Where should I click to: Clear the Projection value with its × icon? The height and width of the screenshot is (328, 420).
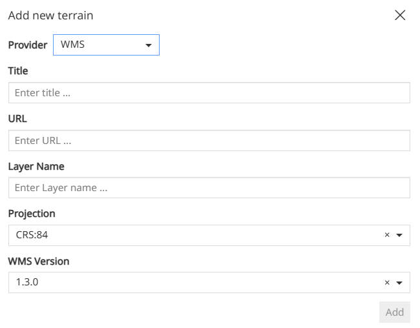(387, 236)
